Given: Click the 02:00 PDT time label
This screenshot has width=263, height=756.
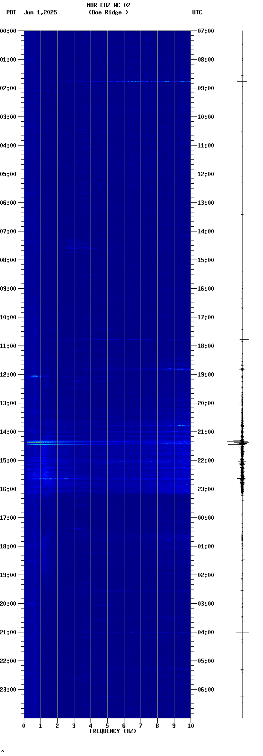Looking at the screenshot, I should click(x=8, y=88).
